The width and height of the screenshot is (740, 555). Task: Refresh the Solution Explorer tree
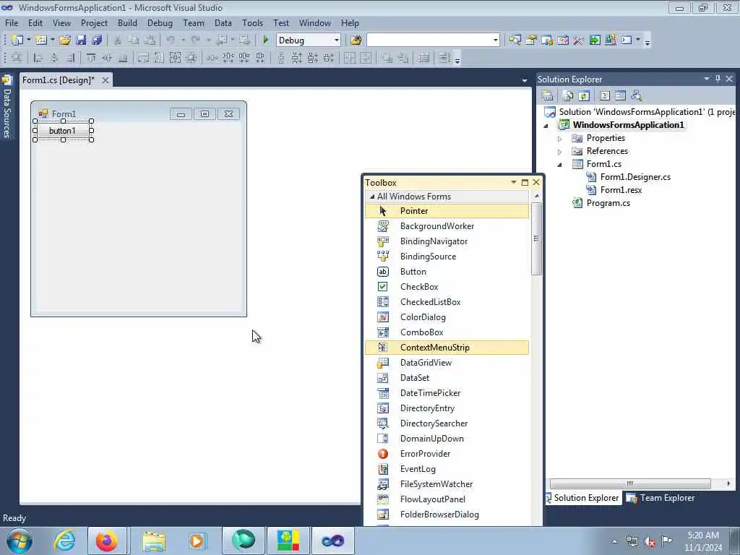(584, 96)
